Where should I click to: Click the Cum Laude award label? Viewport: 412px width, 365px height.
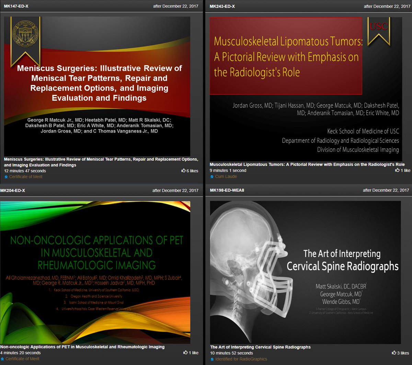point(226,176)
